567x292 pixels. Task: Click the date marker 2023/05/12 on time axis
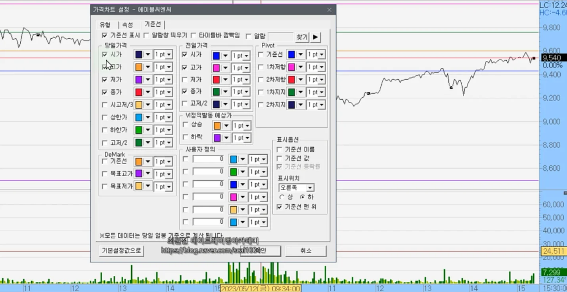coord(261,288)
